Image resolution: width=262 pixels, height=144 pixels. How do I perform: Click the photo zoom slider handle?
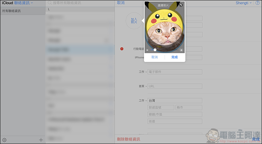pos(155,50)
